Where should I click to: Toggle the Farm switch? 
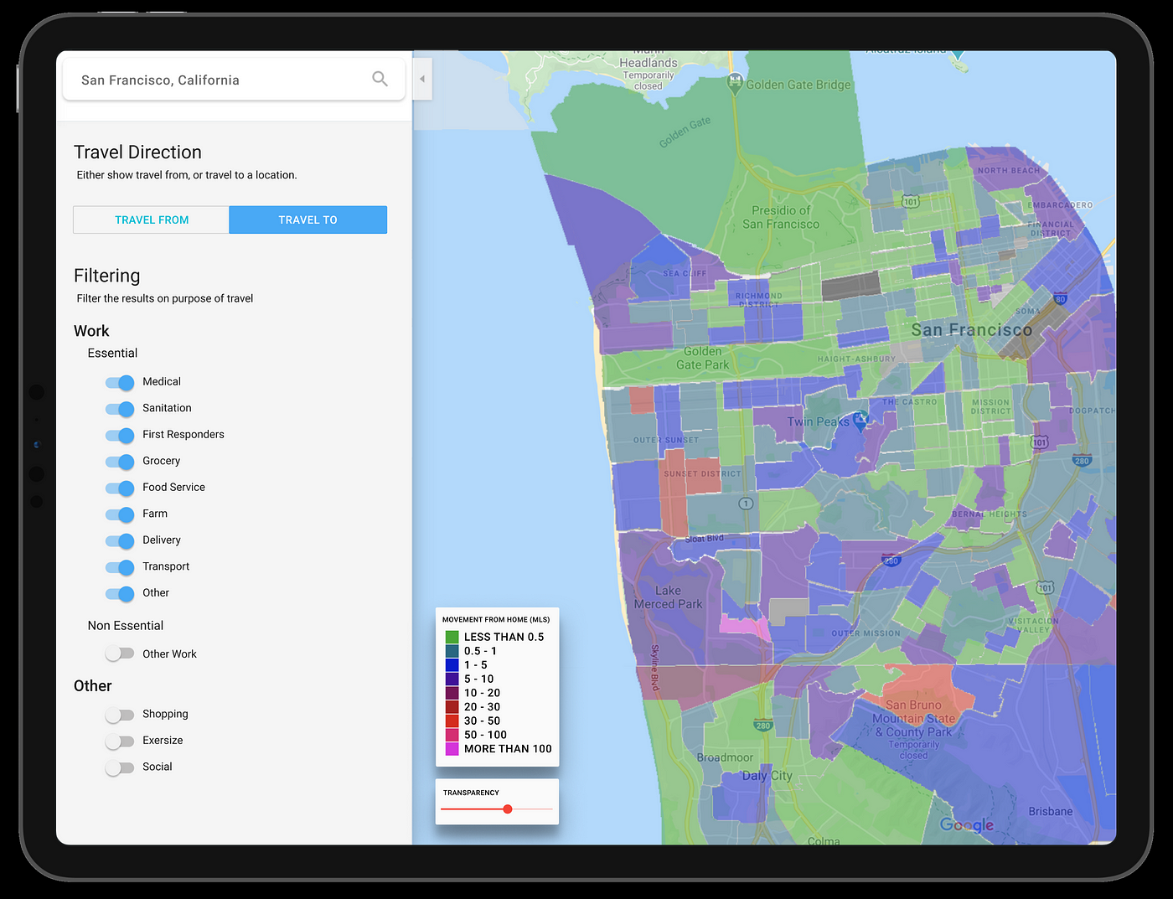coord(120,514)
